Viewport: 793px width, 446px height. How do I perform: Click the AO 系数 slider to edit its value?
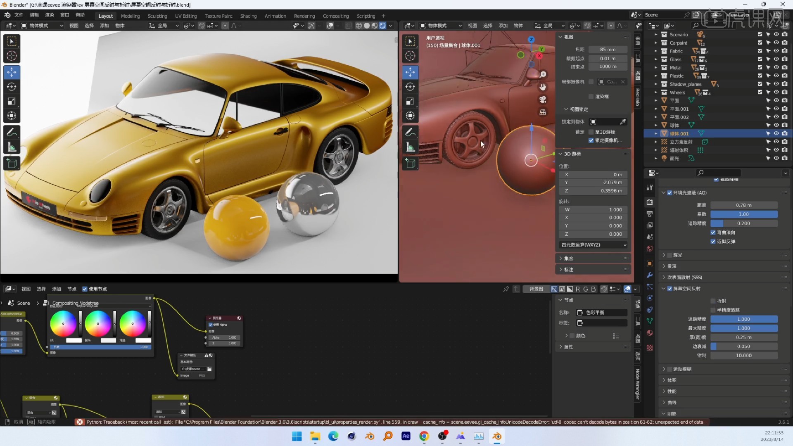pos(744,214)
